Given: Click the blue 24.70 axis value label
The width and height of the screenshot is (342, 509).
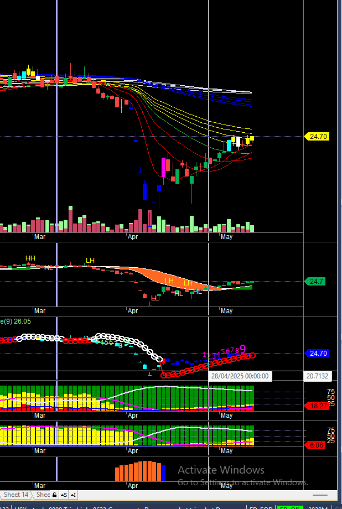Looking at the screenshot, I should tap(317, 354).
